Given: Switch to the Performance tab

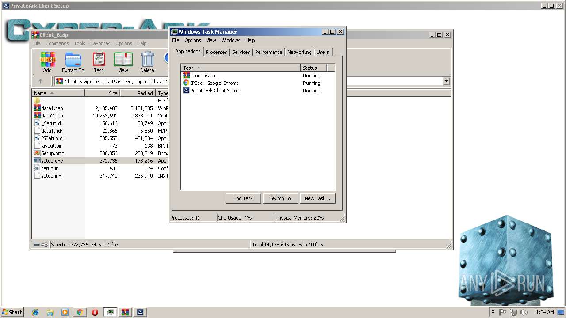Looking at the screenshot, I should [x=268, y=52].
